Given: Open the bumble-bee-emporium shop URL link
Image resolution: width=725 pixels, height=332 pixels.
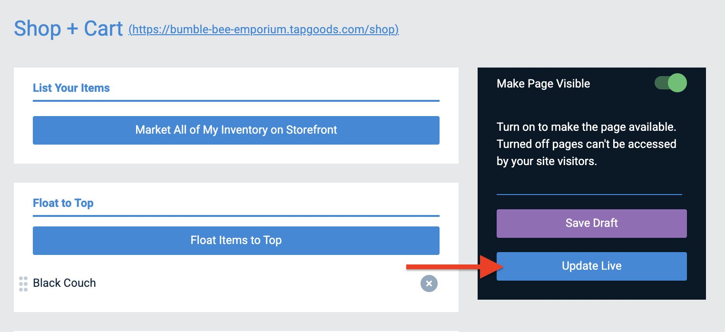Looking at the screenshot, I should pyautogui.click(x=264, y=29).
